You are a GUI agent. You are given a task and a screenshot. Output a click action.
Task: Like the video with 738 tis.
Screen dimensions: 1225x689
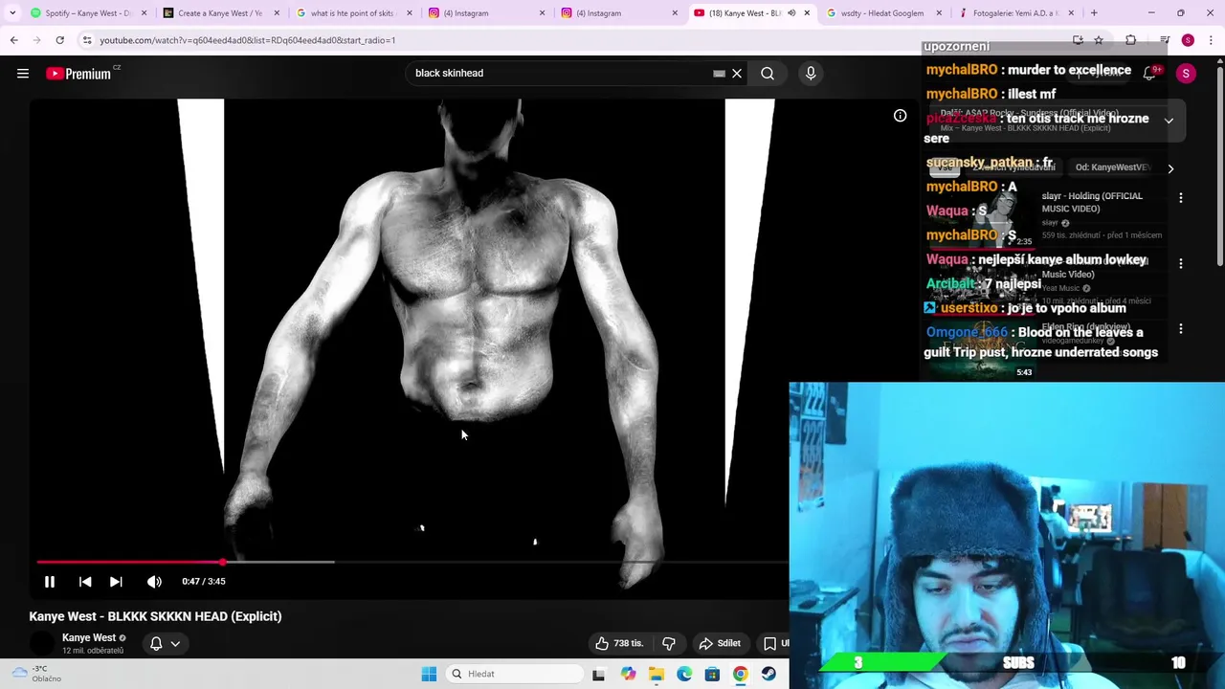[x=619, y=644]
